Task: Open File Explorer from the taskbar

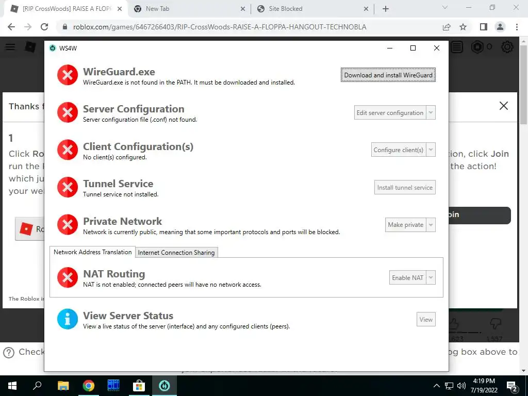Action: [x=63, y=386]
